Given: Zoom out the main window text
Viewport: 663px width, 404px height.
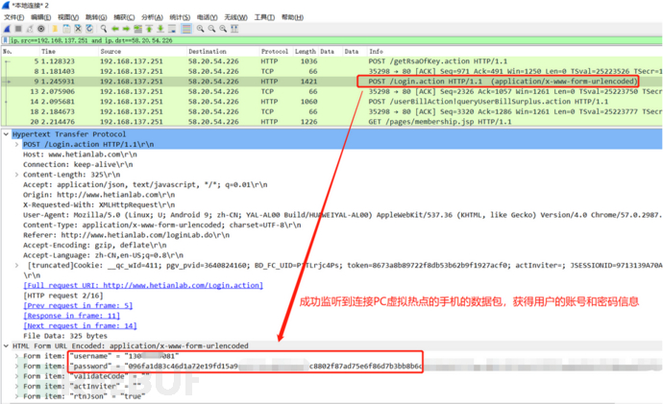Looking at the screenshot, I should point(211,29).
